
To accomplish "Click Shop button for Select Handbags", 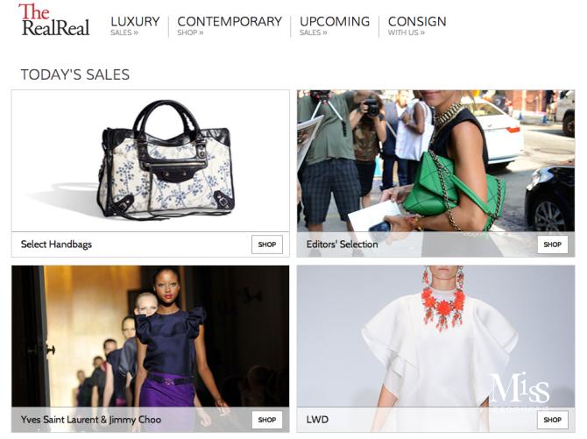I will click(267, 244).
